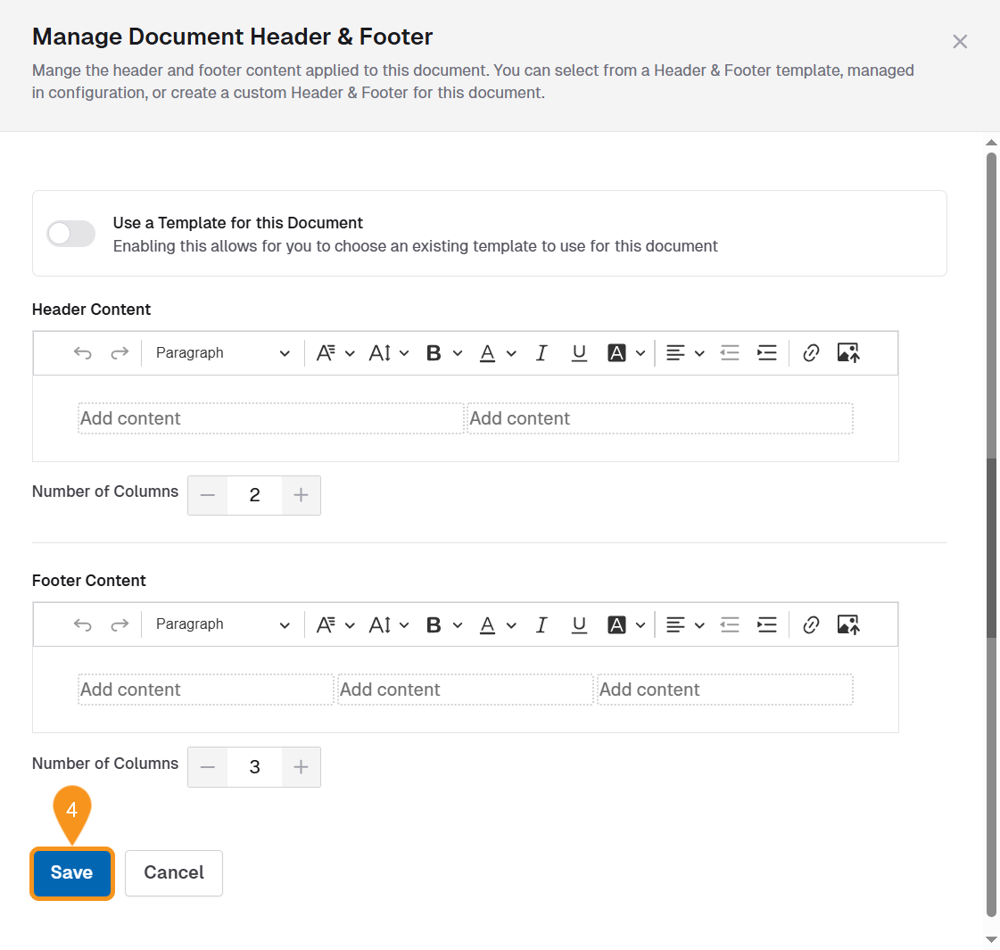Open the Paragraph style dropdown in Header toolbar
1000x950 pixels.
point(221,352)
